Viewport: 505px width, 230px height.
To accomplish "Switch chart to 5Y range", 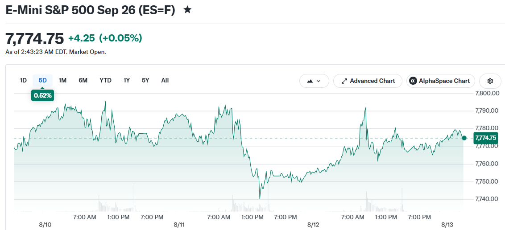I will 145,80.
